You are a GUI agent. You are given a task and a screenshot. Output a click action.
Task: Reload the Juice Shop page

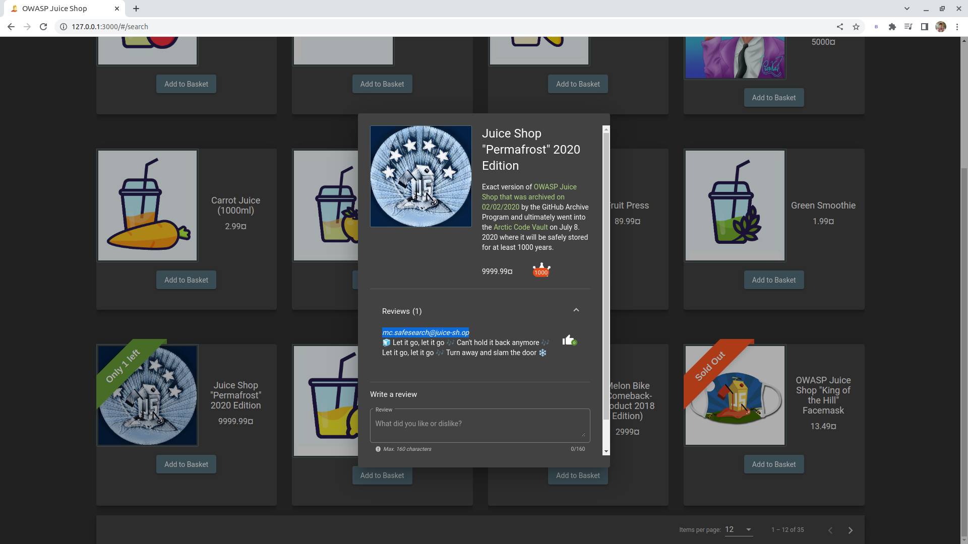pyautogui.click(x=43, y=27)
